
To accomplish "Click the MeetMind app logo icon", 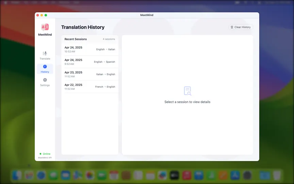I will click(45, 27).
